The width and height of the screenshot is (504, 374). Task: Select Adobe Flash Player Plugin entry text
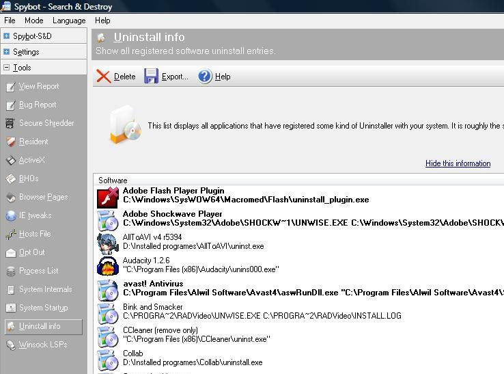(x=173, y=191)
